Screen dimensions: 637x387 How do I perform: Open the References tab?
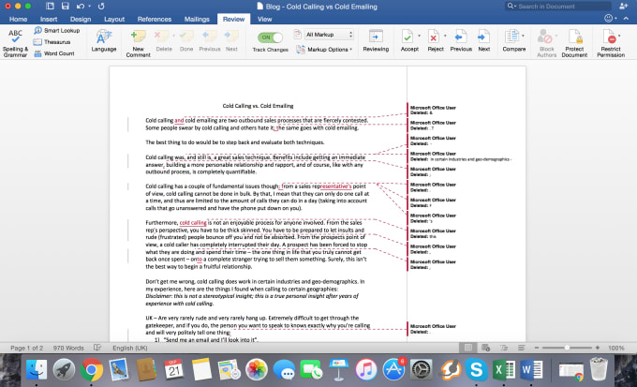(155, 19)
